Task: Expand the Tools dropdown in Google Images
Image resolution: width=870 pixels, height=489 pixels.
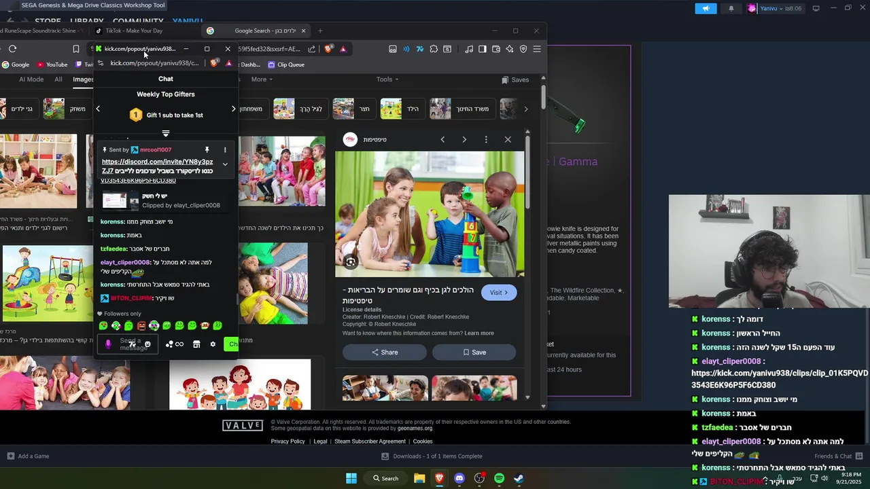Action: click(387, 79)
